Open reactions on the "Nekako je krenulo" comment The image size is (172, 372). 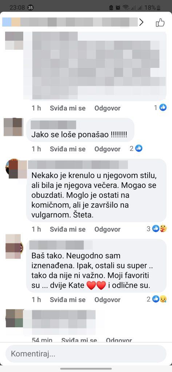157,229
